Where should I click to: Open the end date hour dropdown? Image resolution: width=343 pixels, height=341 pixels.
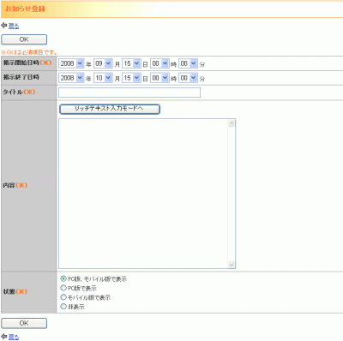point(159,78)
